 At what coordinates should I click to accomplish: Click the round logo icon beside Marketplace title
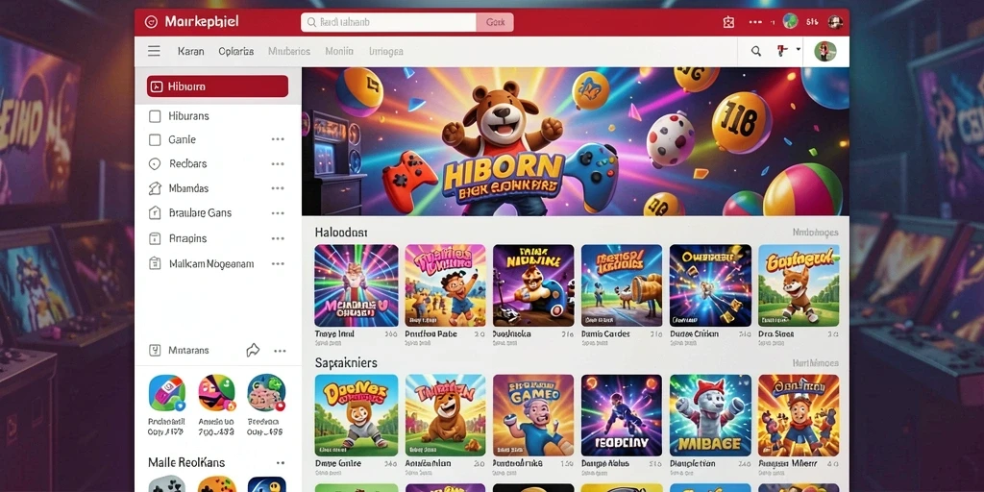[x=151, y=23]
